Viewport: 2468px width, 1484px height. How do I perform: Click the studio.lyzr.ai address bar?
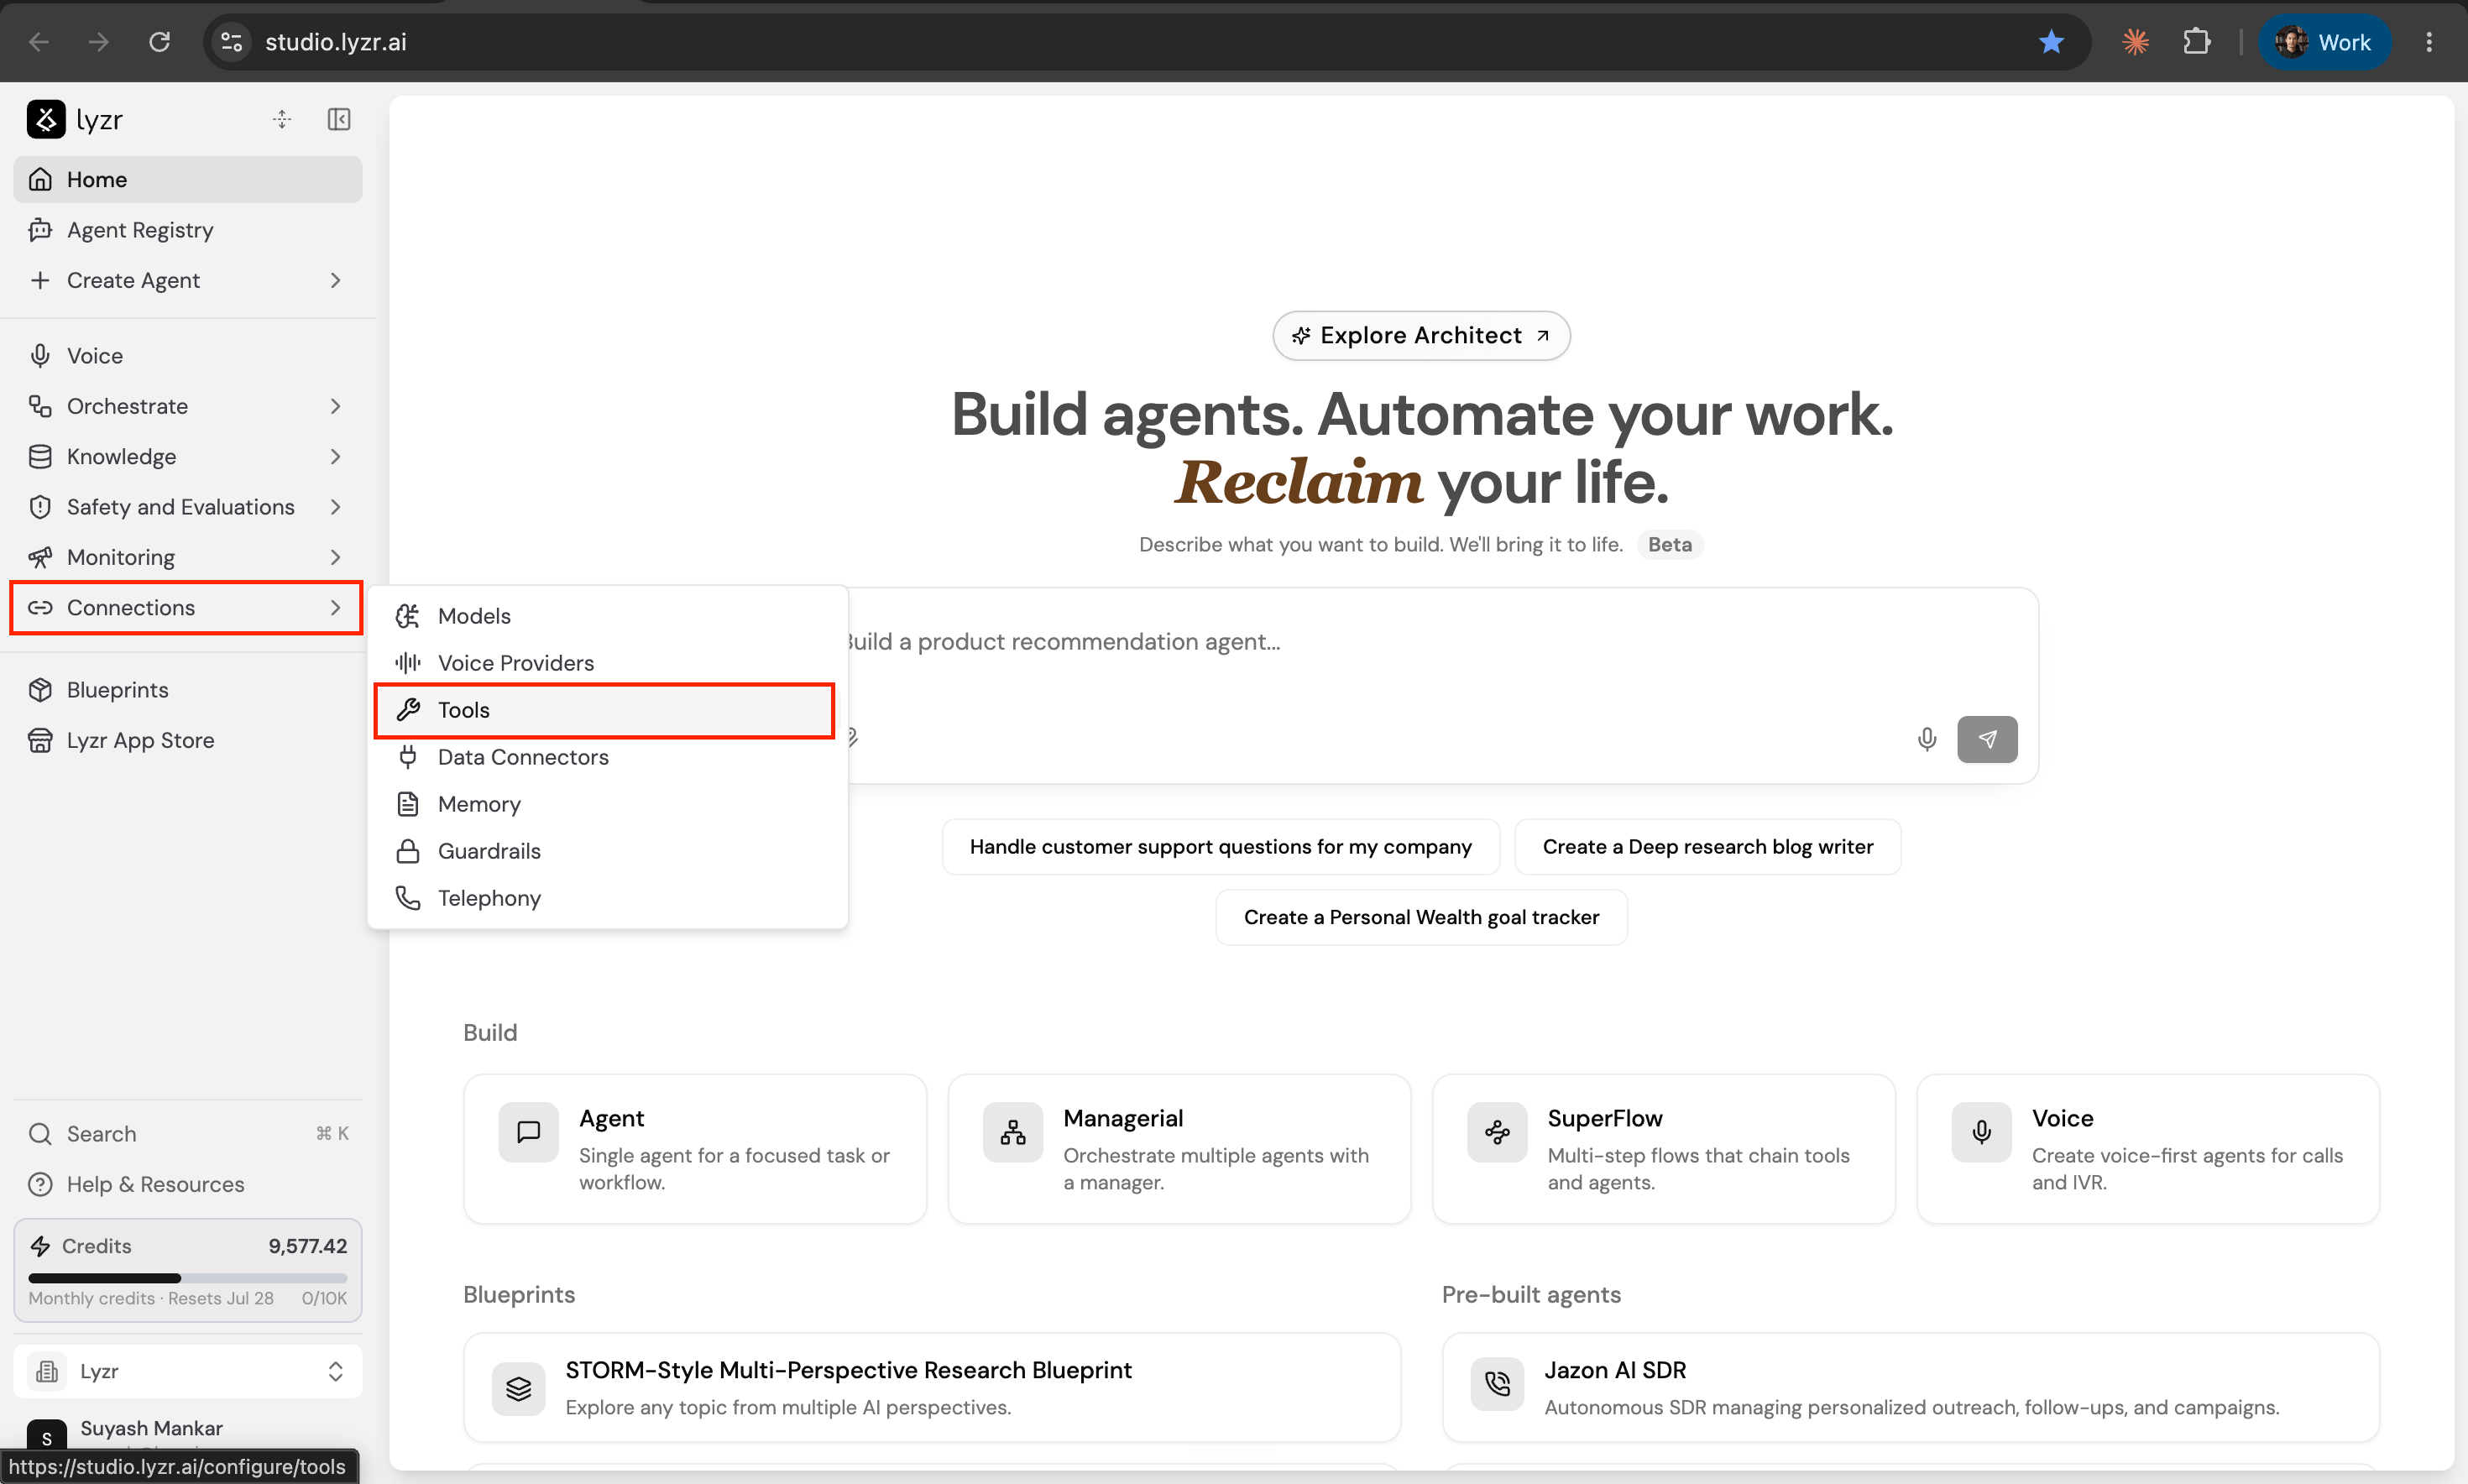[1147, 42]
